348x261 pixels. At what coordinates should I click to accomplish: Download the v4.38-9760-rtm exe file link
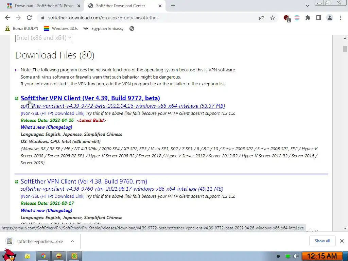122,189
